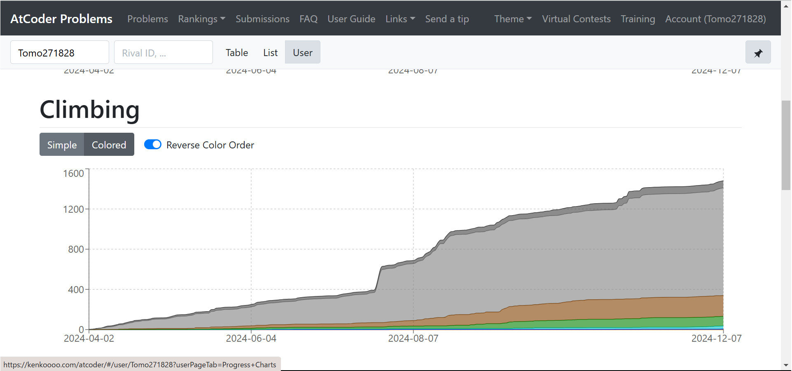Click the 400 y-axis value
This screenshot has width=792, height=371.
click(76, 290)
